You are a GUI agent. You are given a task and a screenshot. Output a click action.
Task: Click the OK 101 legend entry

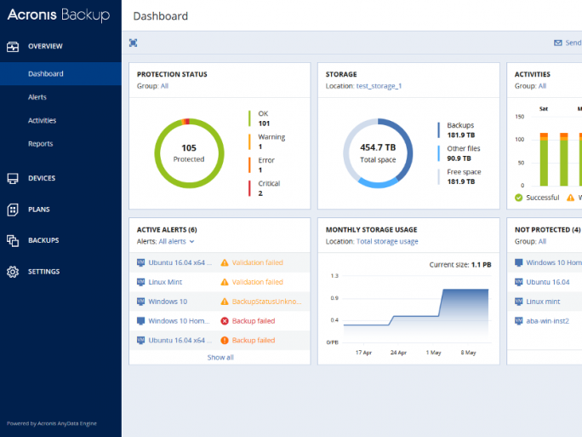tap(259, 118)
